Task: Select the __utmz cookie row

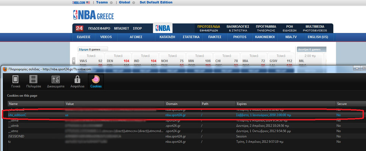Action: tap(187, 131)
